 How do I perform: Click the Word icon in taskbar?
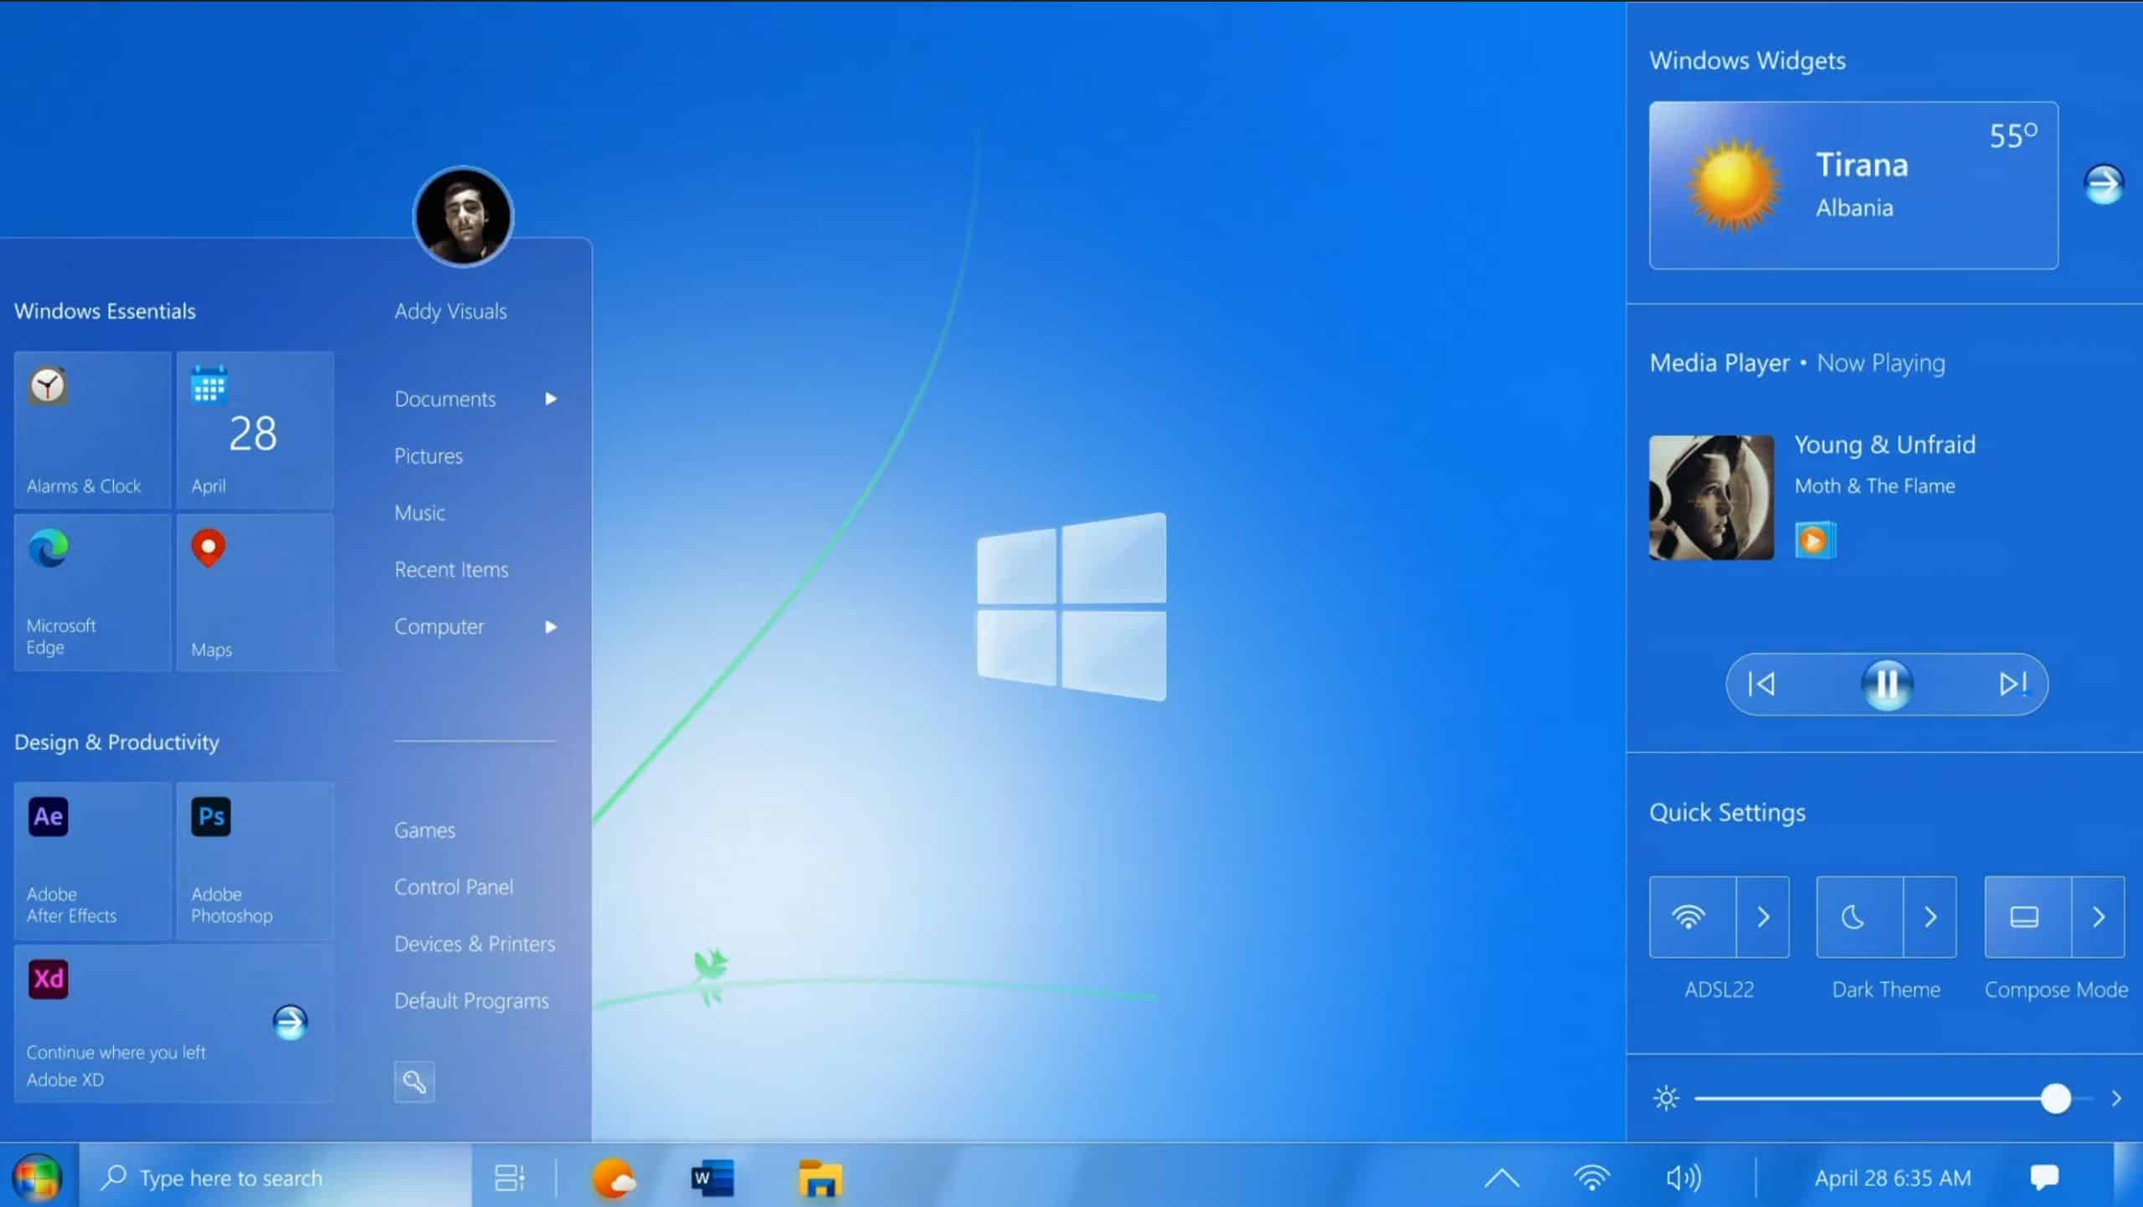712,1179
